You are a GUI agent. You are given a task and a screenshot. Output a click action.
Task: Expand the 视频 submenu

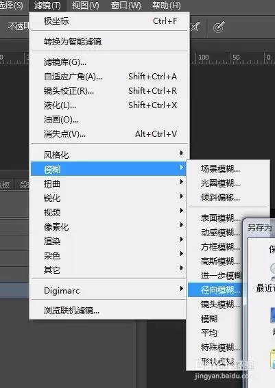108,212
